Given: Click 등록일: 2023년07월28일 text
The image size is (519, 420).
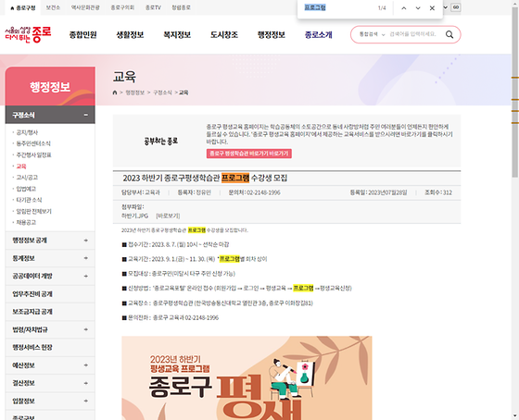Looking at the screenshot, I should (x=378, y=192).
